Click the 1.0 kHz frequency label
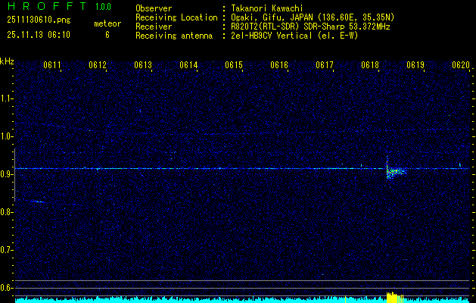The image size is (476, 303). click(x=6, y=136)
